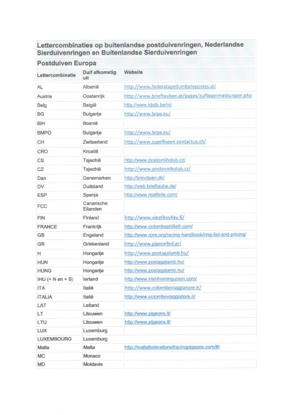
Task: Open the pigeons.lt link in the LTU row
Action: click(x=147, y=322)
